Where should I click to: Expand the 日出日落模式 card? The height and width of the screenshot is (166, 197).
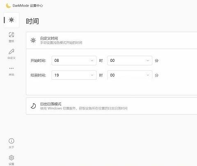[x=112, y=106]
